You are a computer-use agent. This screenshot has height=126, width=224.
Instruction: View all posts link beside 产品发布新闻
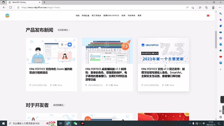click(x=64, y=30)
